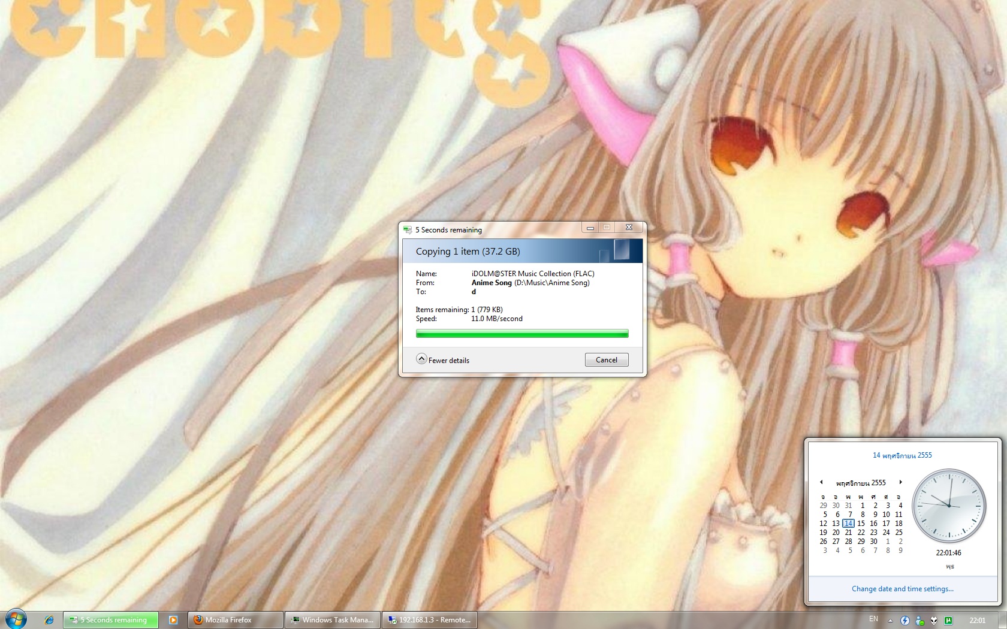Select date 25 in the calendar
1007x629 pixels.
pyautogui.click(x=899, y=532)
